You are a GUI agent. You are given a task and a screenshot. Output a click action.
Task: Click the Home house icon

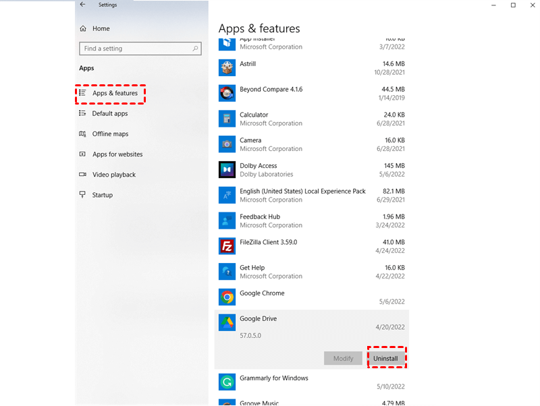pos(83,28)
